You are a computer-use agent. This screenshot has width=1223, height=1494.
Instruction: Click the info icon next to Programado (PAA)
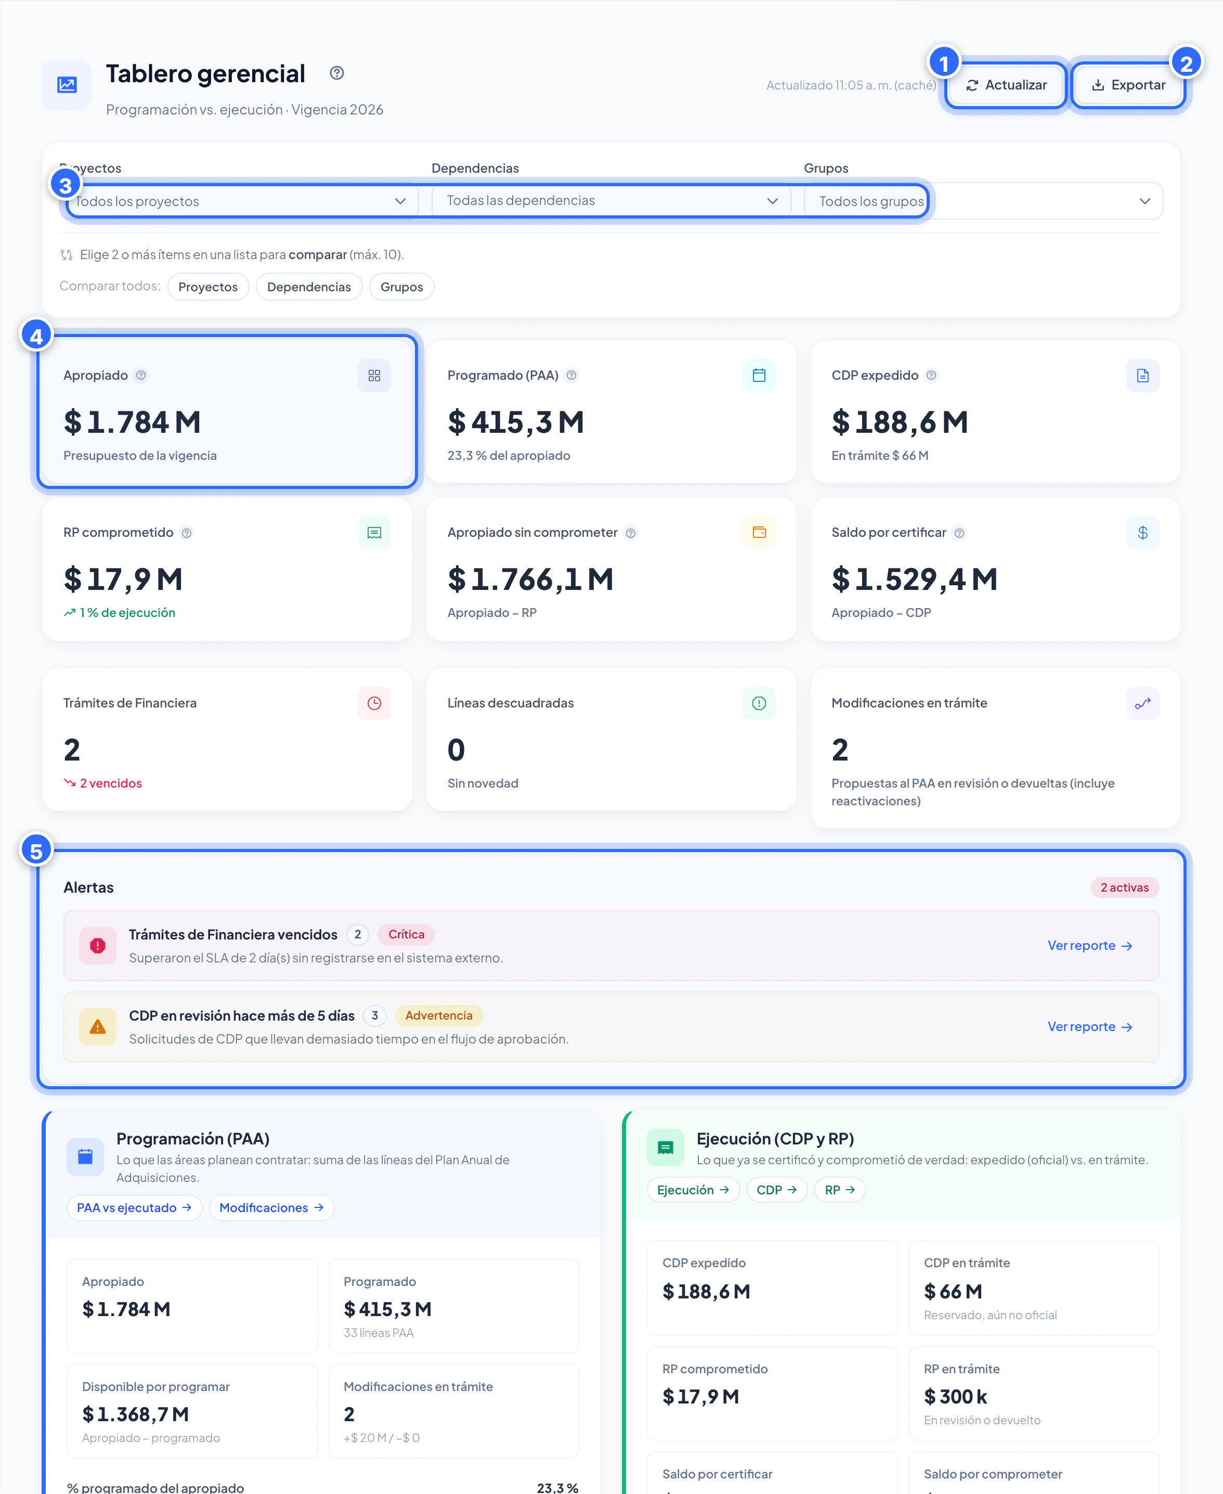pos(571,375)
